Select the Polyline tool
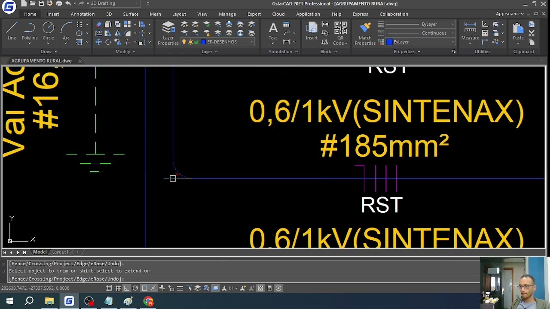The height and width of the screenshot is (309, 550). point(30,31)
